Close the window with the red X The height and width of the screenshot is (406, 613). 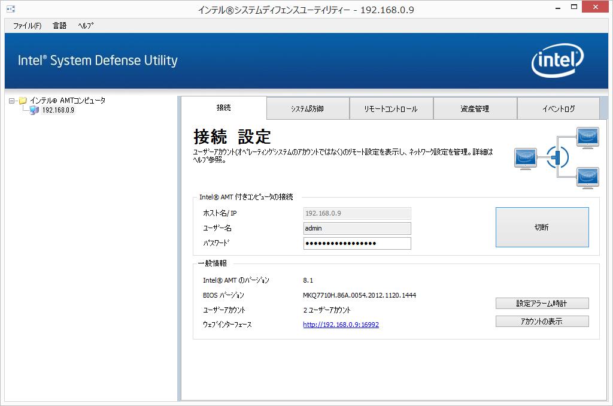(596, 7)
